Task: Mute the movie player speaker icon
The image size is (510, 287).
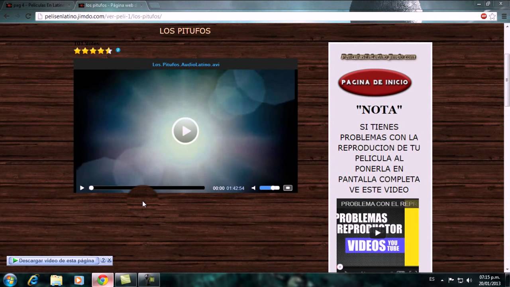Action: click(253, 188)
